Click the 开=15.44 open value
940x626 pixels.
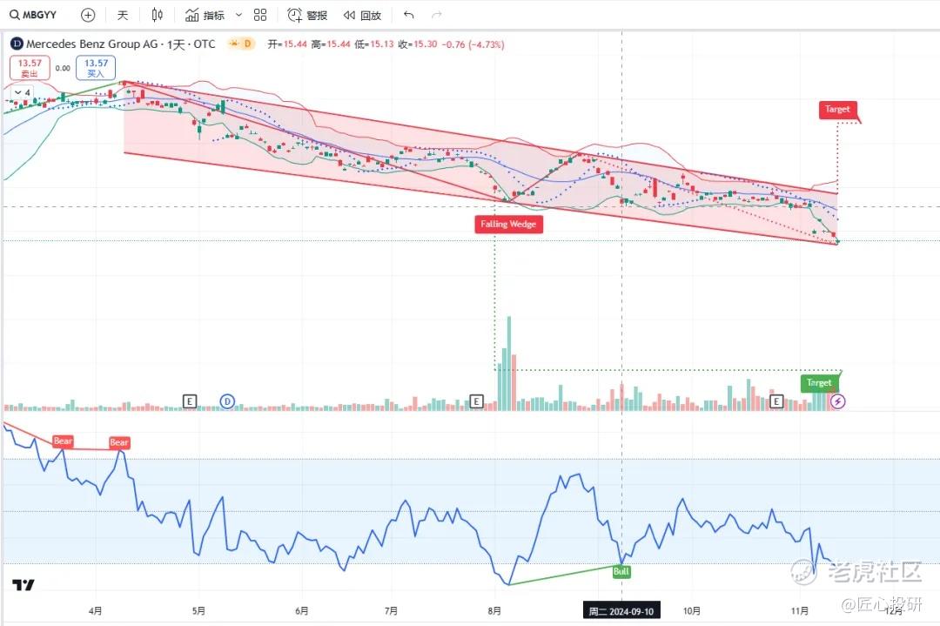(x=287, y=44)
